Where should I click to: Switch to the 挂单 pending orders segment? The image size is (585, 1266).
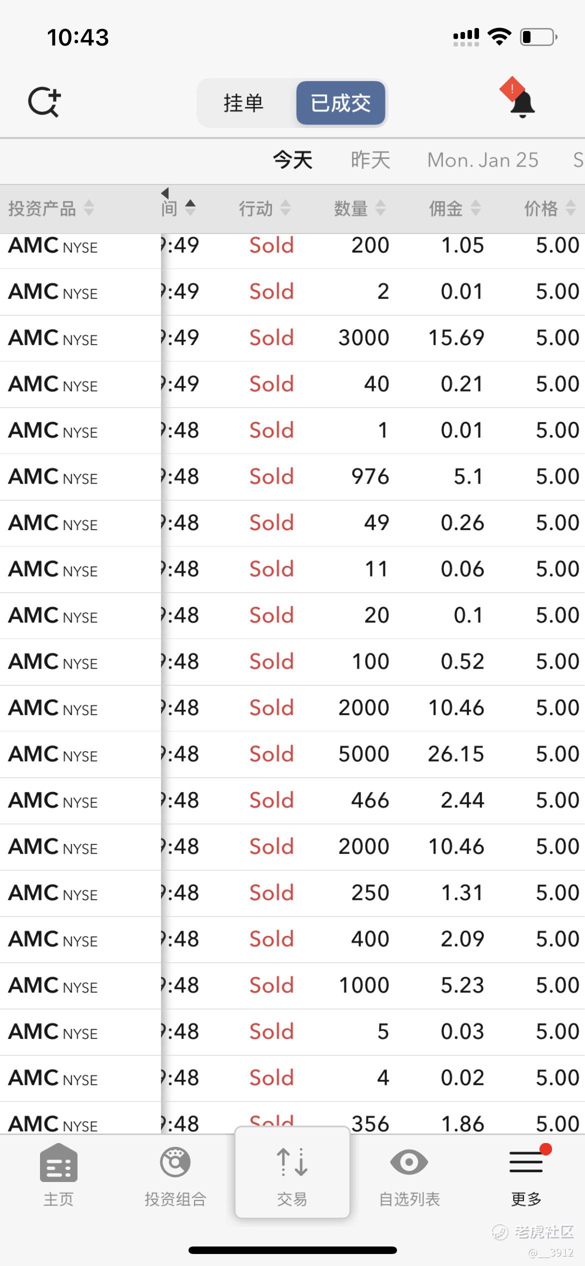243,103
